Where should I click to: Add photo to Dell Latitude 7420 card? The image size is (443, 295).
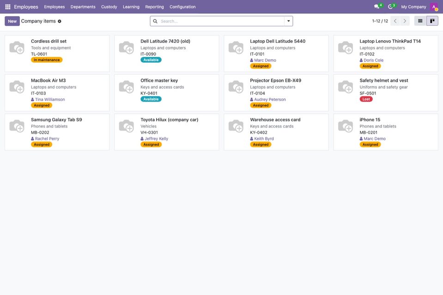127,48
